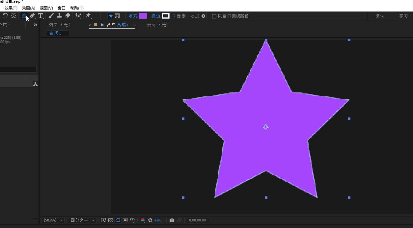Pick the Brush tool

[51, 15]
